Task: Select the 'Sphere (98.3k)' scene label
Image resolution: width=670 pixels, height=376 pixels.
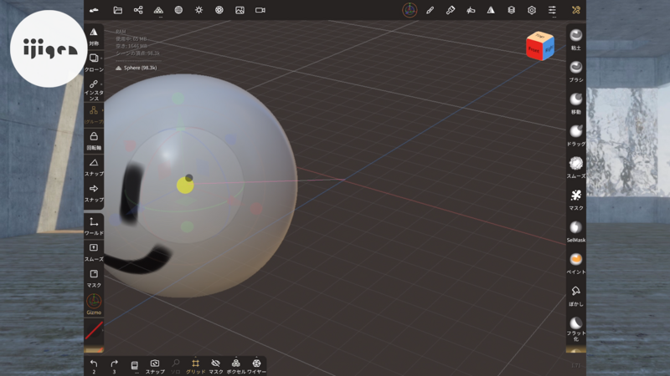Action: 137,68
